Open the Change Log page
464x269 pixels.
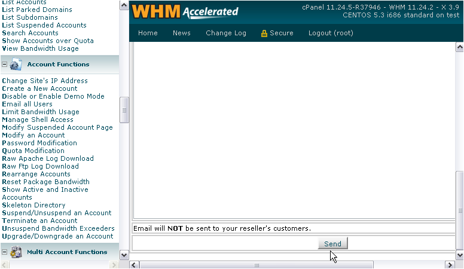click(x=225, y=33)
